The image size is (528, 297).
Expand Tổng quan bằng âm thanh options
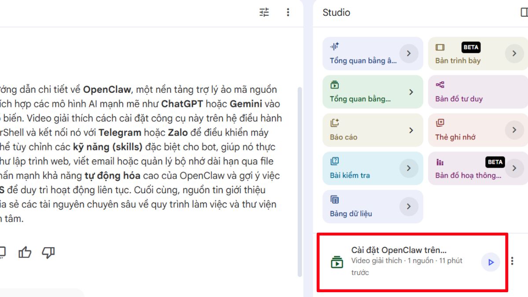click(x=409, y=53)
